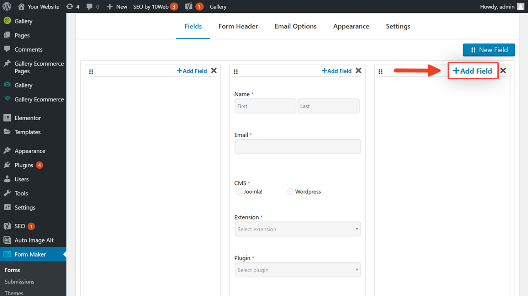Image resolution: width=528 pixels, height=296 pixels.
Task: Click the Gallery Ecommerce Pages pin icon
Action: (x=7, y=63)
